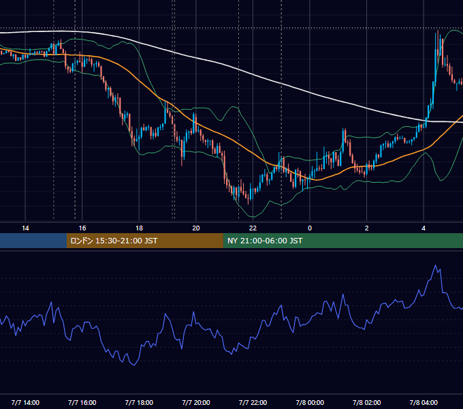Click the 14 hour label on price chart axis
Viewport: 463px width, 409px height.
pos(25,228)
